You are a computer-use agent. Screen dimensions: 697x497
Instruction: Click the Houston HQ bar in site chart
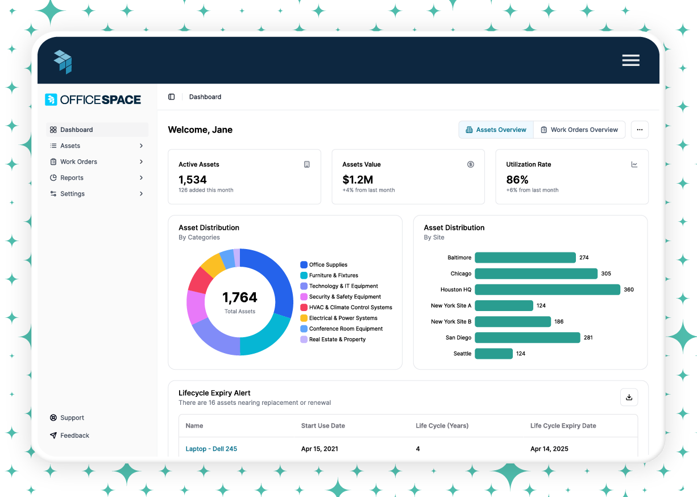tap(546, 289)
